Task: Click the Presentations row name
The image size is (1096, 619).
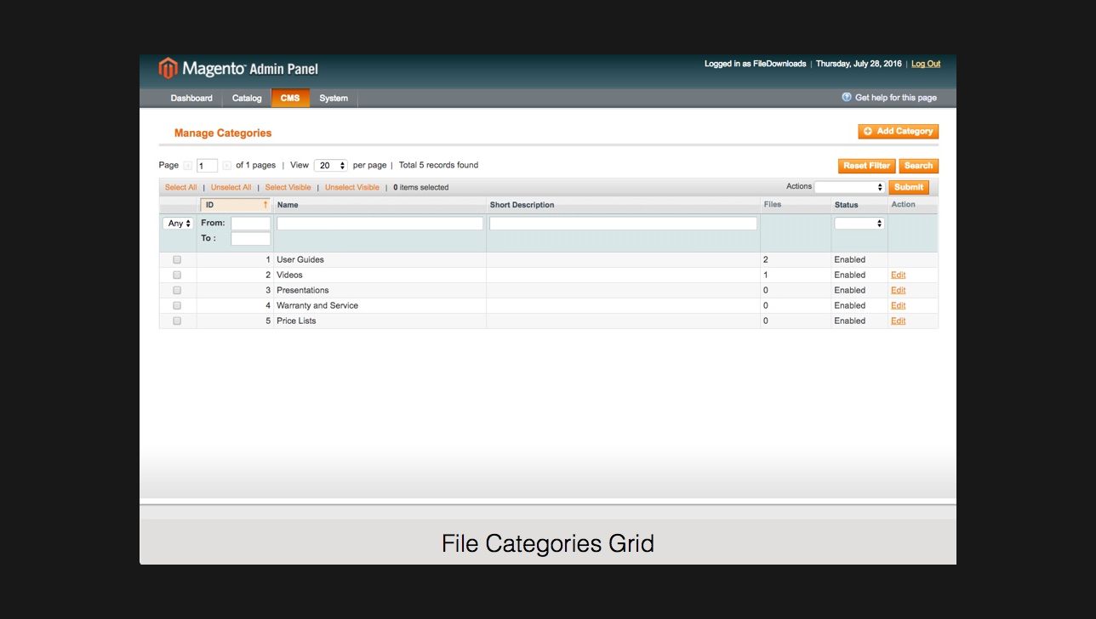Action: pyautogui.click(x=303, y=290)
